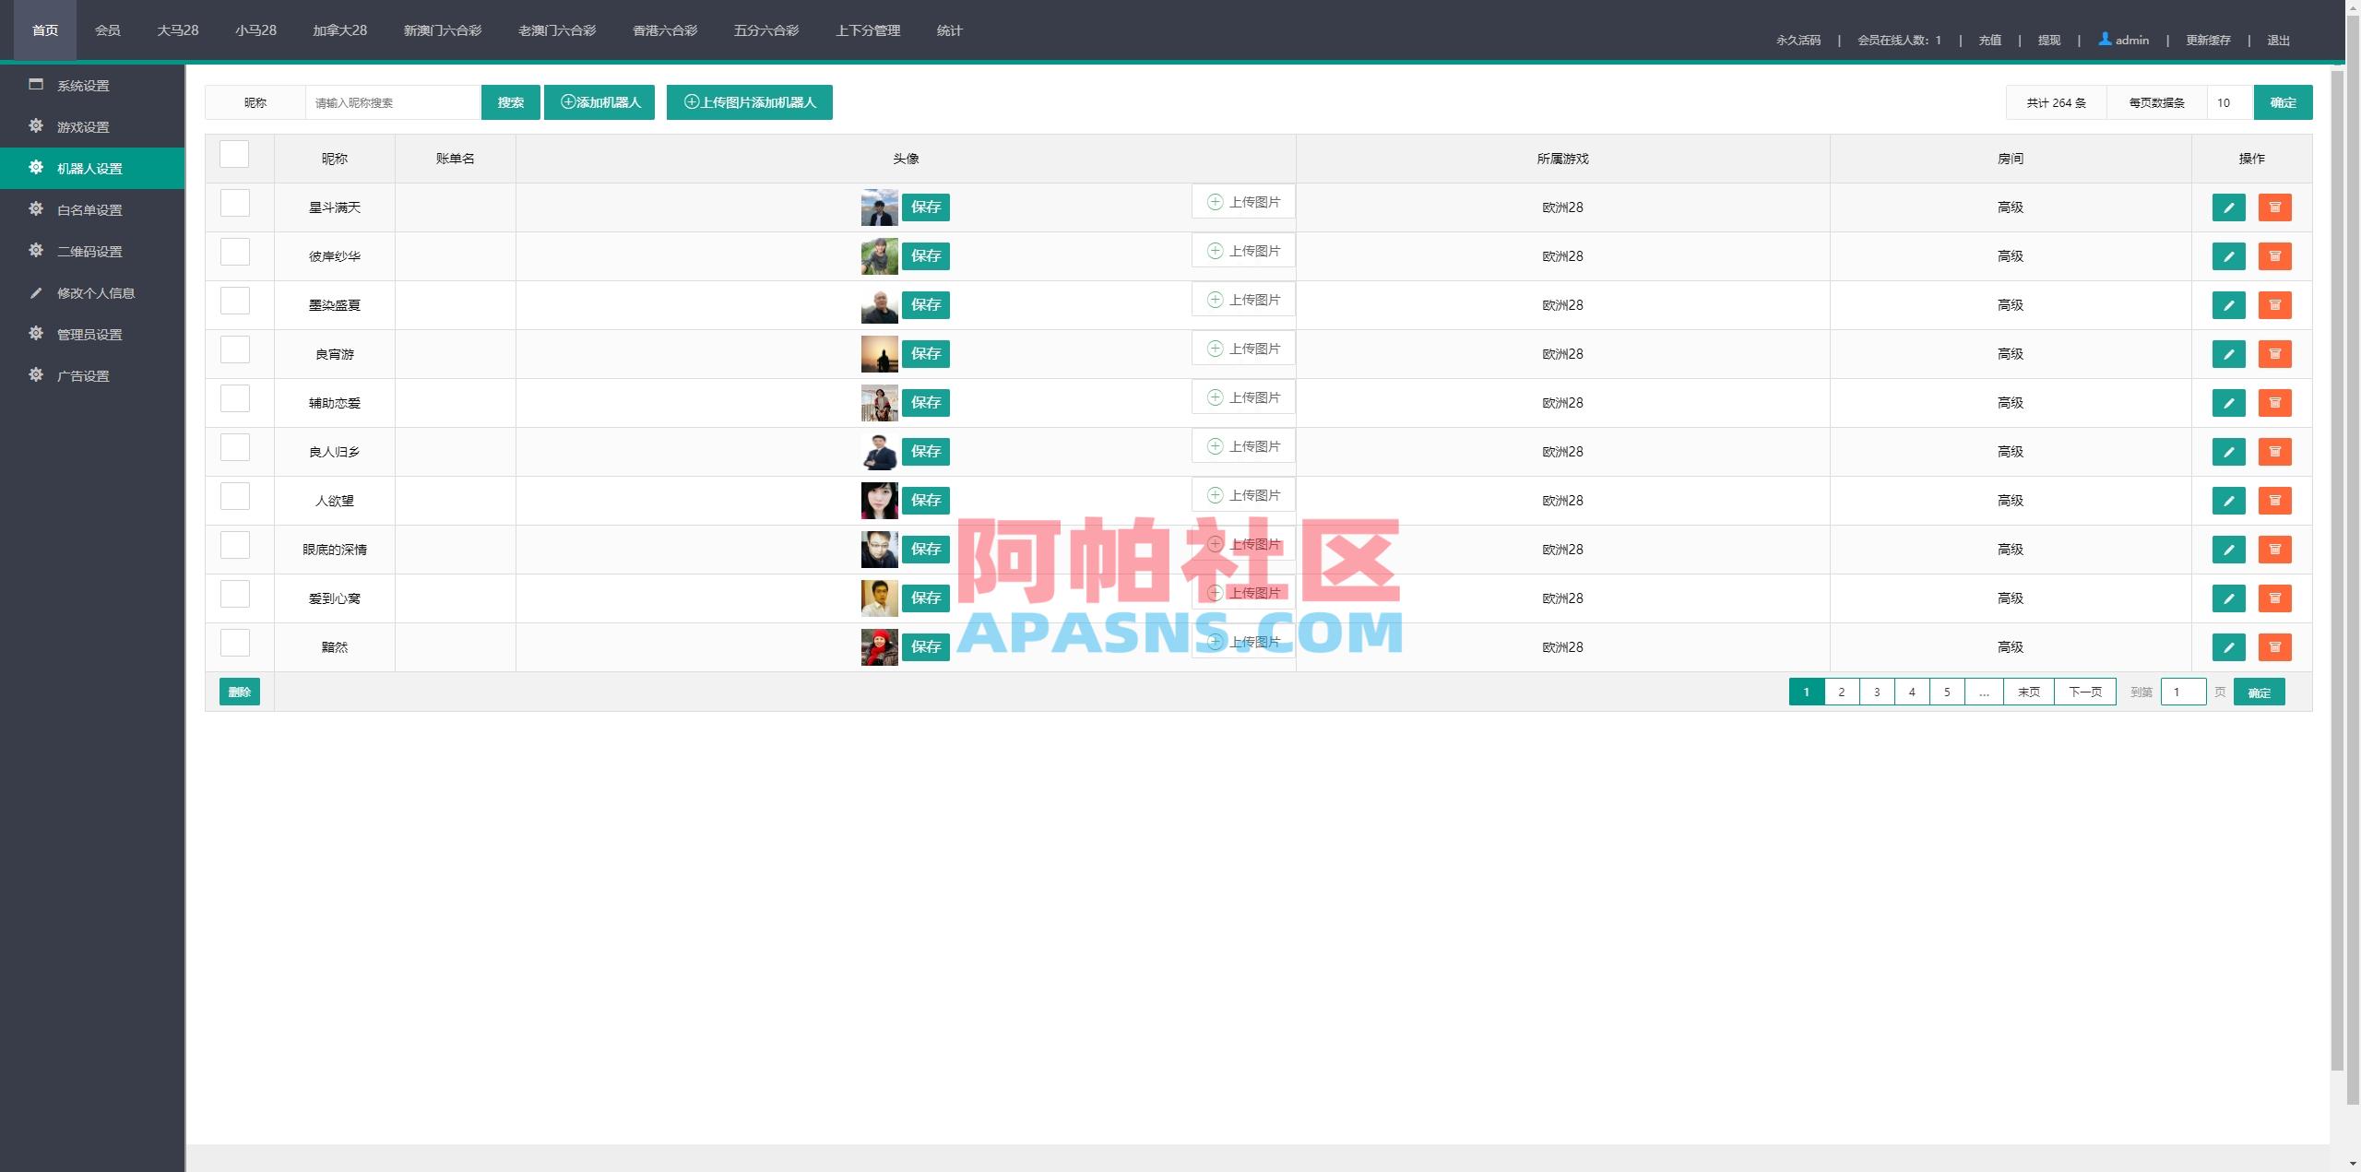Image resolution: width=2361 pixels, height=1172 pixels.
Task: Delete the 赔然 robot via trash icon
Action: [x=2275, y=646]
